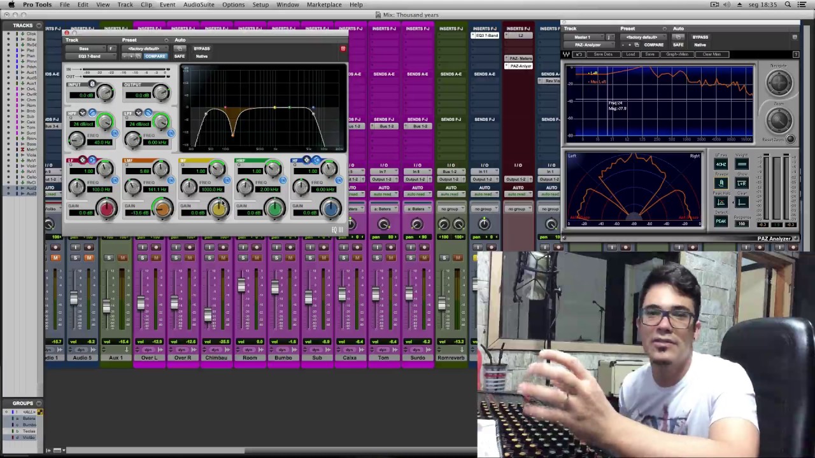
Task: Select the LF band peak type icon
Action: [82, 160]
